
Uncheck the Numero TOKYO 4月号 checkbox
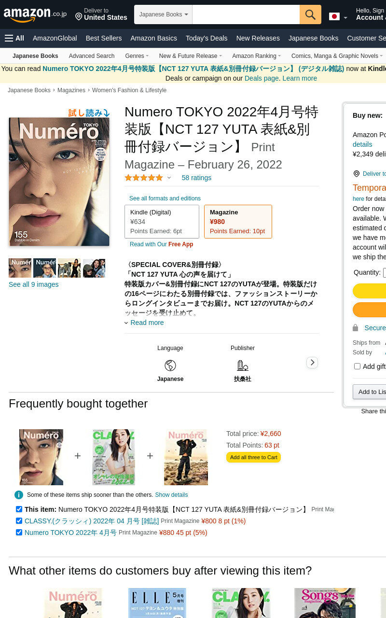(19, 532)
